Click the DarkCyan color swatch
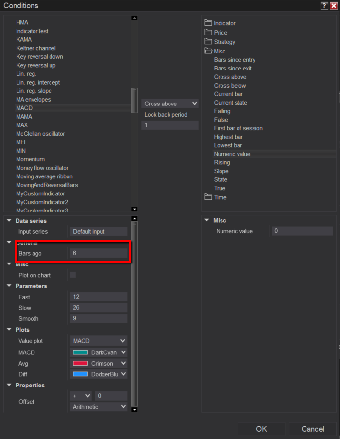340x439 pixels. [80, 352]
